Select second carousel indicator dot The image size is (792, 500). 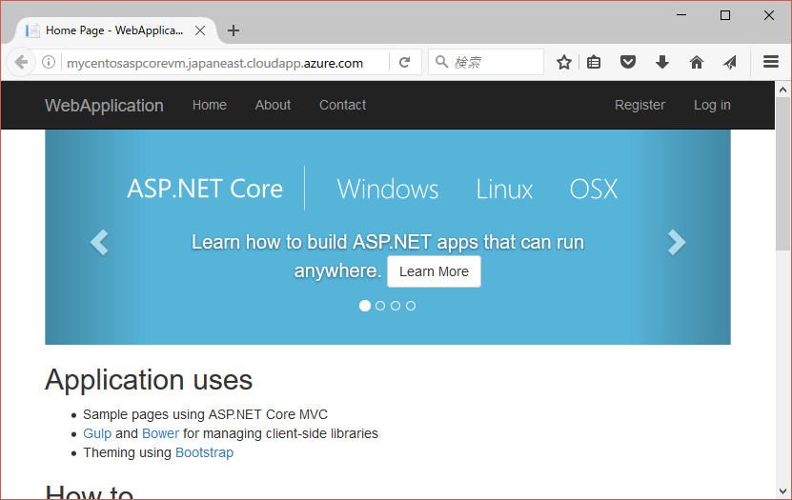380,306
